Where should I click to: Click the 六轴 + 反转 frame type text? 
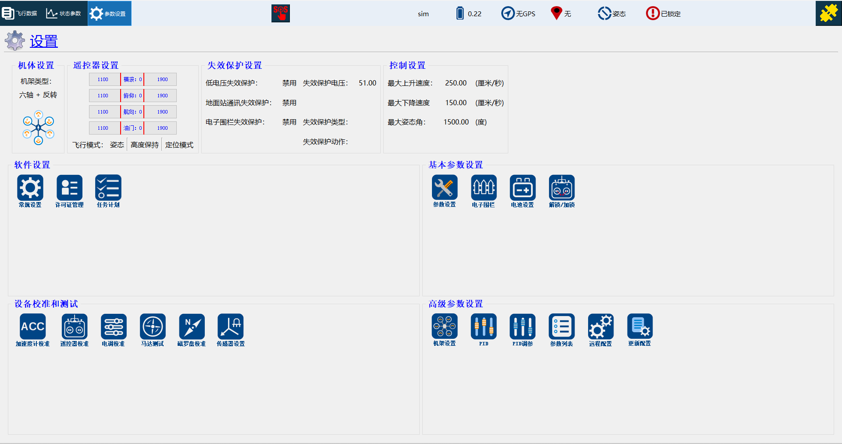[x=38, y=95]
